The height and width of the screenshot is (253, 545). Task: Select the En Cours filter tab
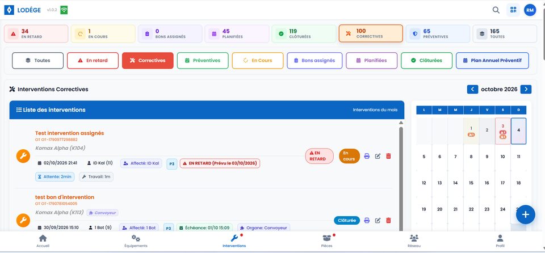(258, 61)
